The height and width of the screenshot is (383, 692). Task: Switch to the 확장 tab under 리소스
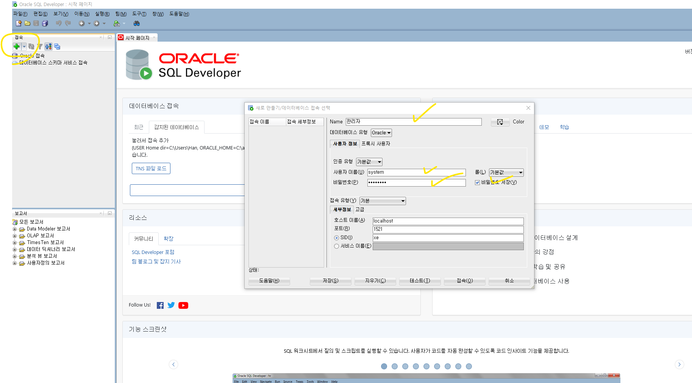(x=169, y=239)
